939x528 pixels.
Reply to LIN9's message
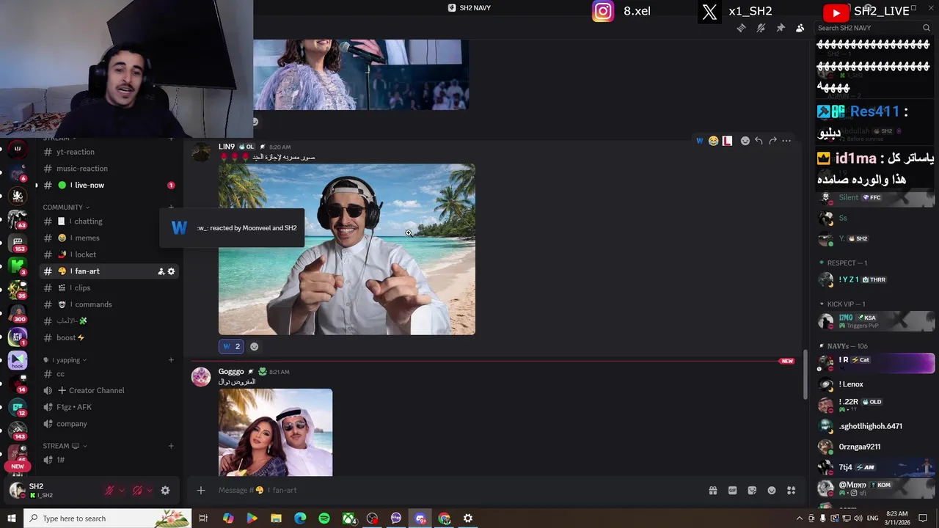(759, 141)
